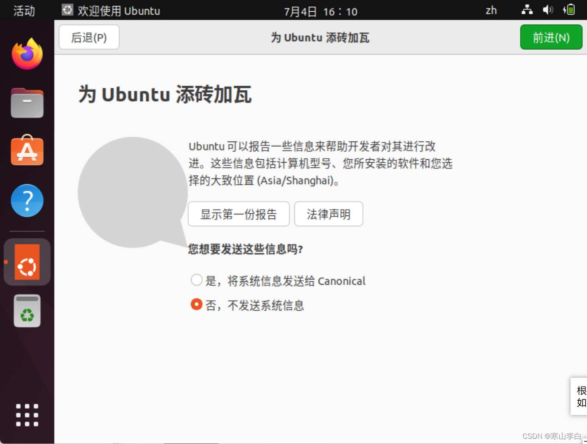Click the Ubuntu logo in the window title
Image resolution: width=587 pixels, height=444 pixels.
click(68, 10)
